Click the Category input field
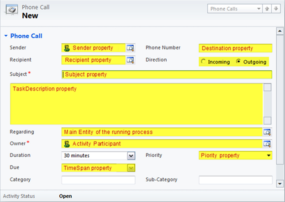This screenshot has width=285, height=202. (x=98, y=180)
